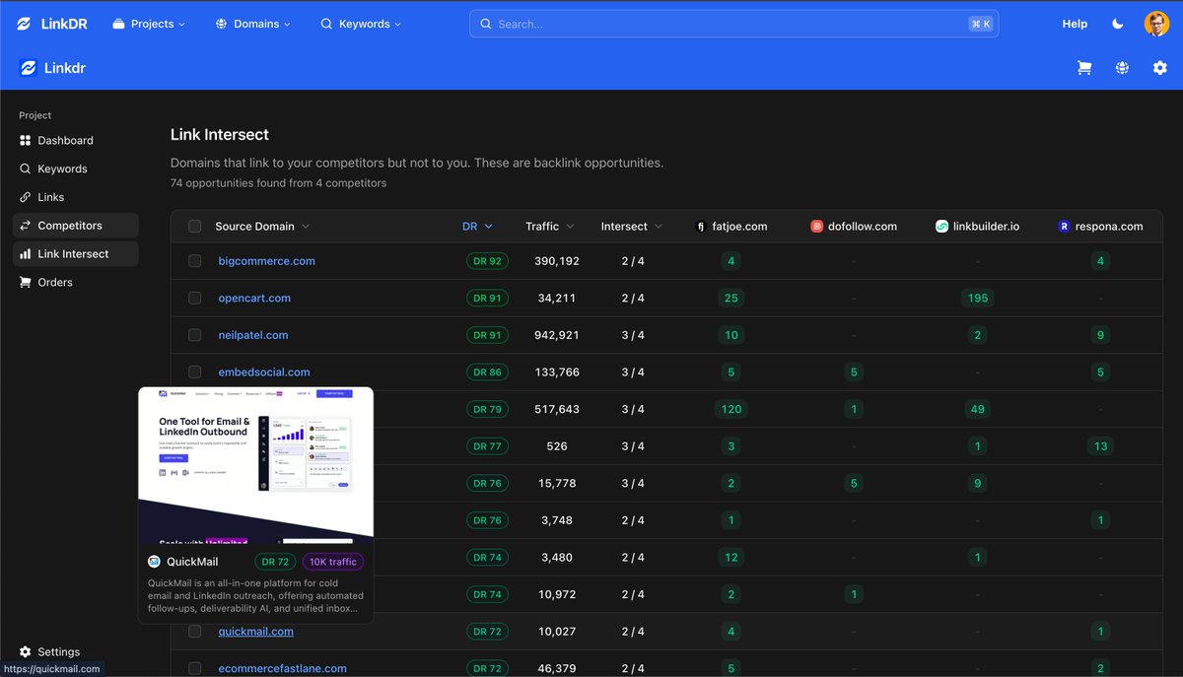Screen dimensions: 1183x677
Task: Open Keywords in the sidebar
Action: tap(75, 169)
